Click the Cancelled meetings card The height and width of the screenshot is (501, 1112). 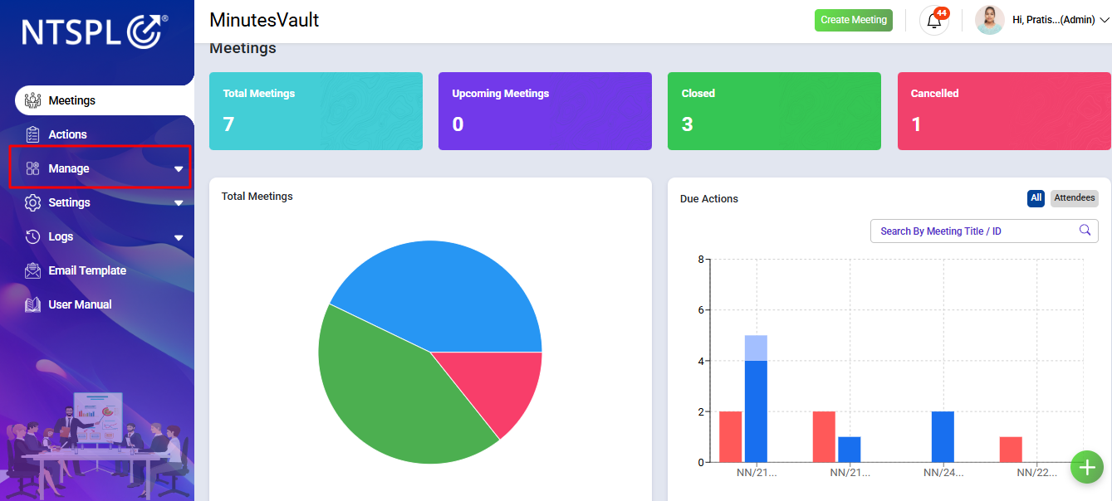(1004, 111)
